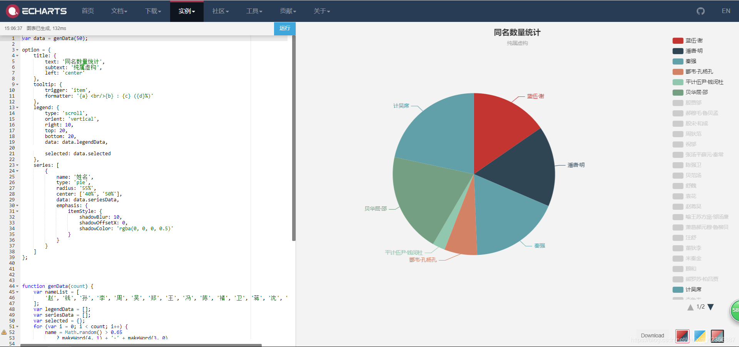This screenshot has width=739, height=347.
Task: Toggle legend item 秦强
Action: pos(684,61)
